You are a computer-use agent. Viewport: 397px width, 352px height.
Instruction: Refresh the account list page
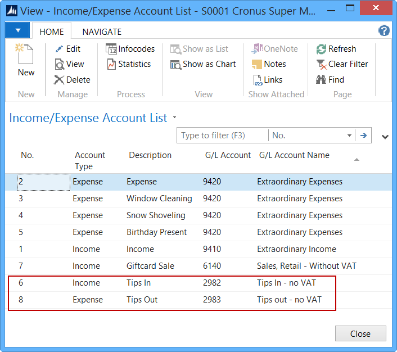coord(336,49)
